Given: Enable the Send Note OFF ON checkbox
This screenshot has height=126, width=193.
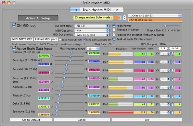Looking at the screenshot, I should point(60,40).
